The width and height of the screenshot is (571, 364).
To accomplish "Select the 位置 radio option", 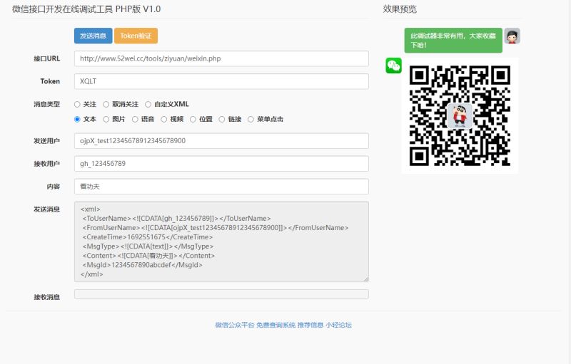I will 193,119.
